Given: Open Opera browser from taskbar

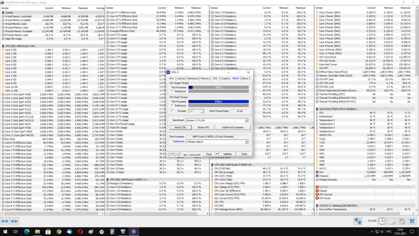Looking at the screenshot, I should pos(80,231).
